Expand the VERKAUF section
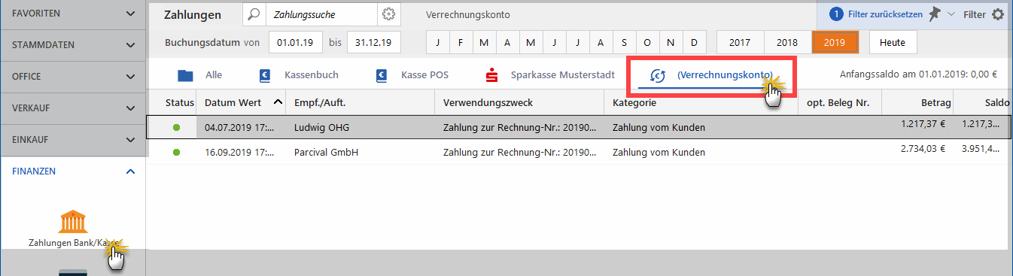Viewport: 1013px width, 276px height. [x=131, y=108]
